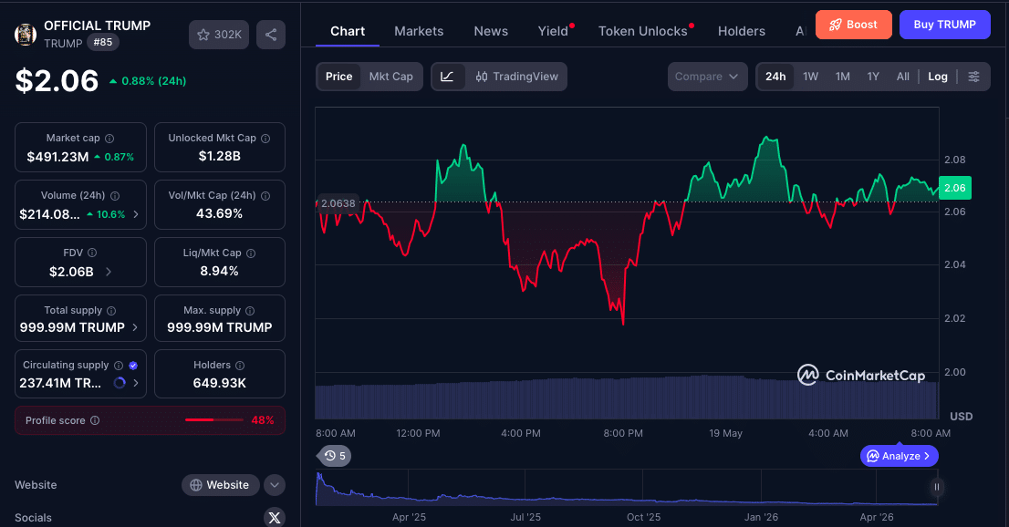Image resolution: width=1009 pixels, height=527 pixels.
Task: Click the 2.06 current price tag
Action: point(955,188)
